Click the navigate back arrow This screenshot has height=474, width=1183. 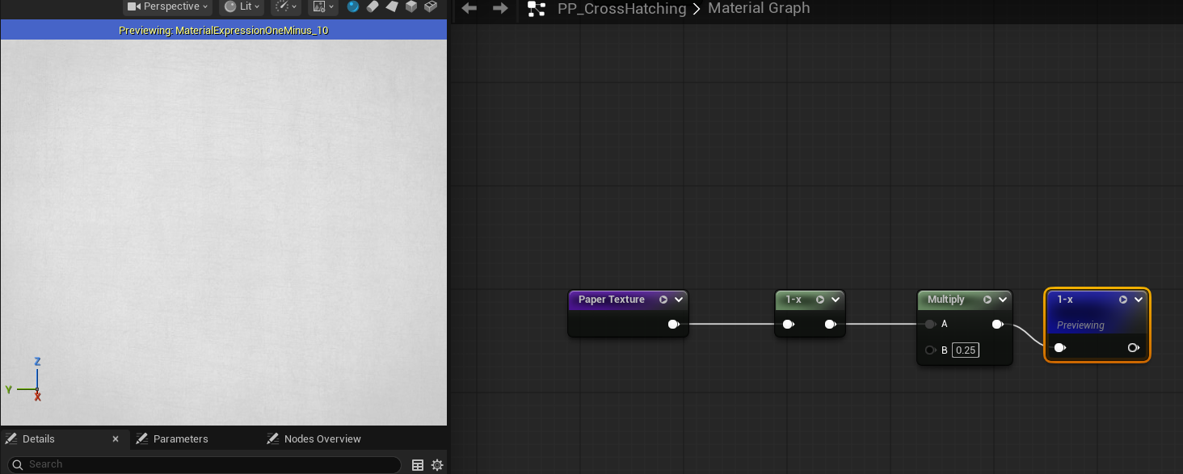(x=469, y=8)
